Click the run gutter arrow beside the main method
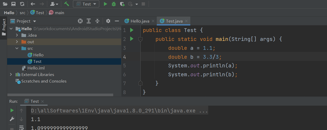Viewport: 327px width, 130px height. (x=132, y=39)
